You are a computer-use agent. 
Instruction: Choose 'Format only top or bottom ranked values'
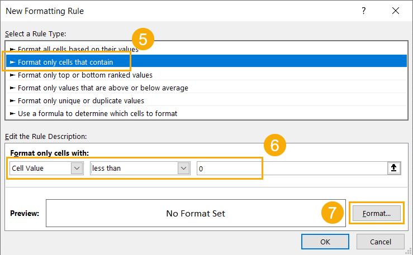point(85,75)
